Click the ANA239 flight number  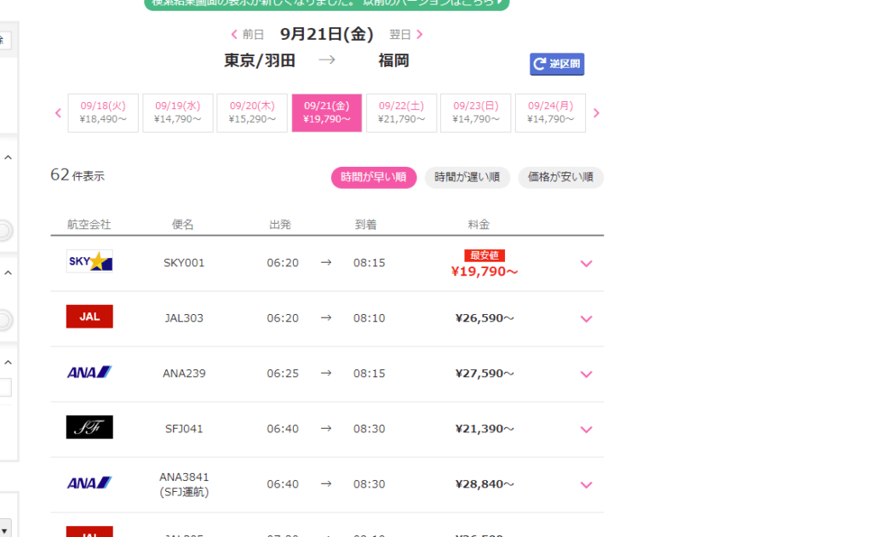pos(184,374)
